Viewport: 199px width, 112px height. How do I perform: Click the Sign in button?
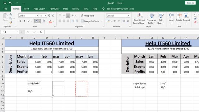tap(190, 3)
